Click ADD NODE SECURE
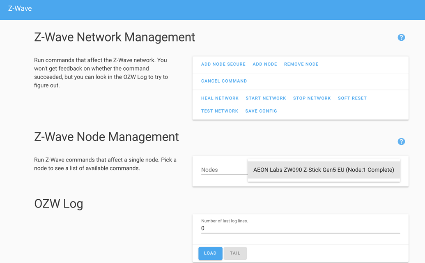This screenshot has width=425, height=263. pos(223,64)
